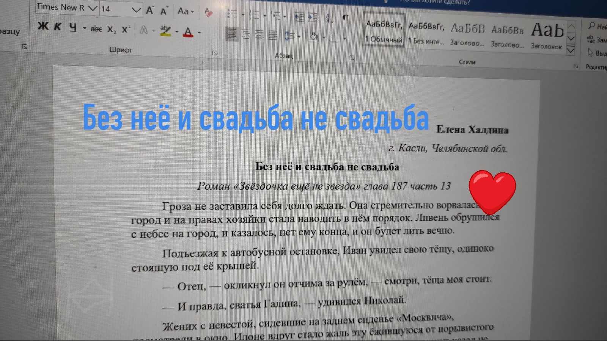Open the line spacing dropdown arrow
Viewport: 607px width, 341px height.
point(299,37)
